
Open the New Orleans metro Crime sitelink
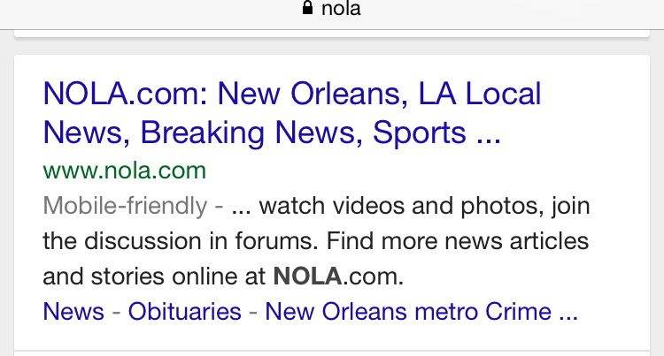408,312
